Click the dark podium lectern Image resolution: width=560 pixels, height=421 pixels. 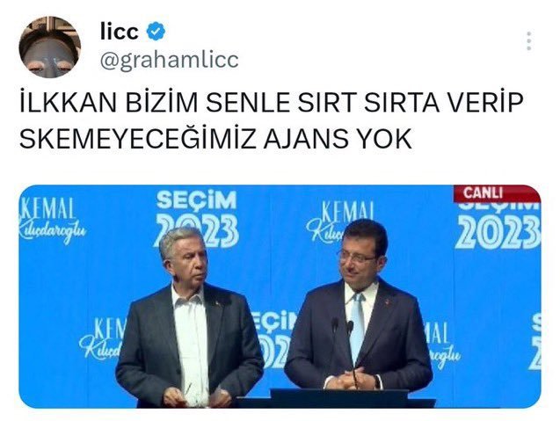pyautogui.click(x=338, y=398)
